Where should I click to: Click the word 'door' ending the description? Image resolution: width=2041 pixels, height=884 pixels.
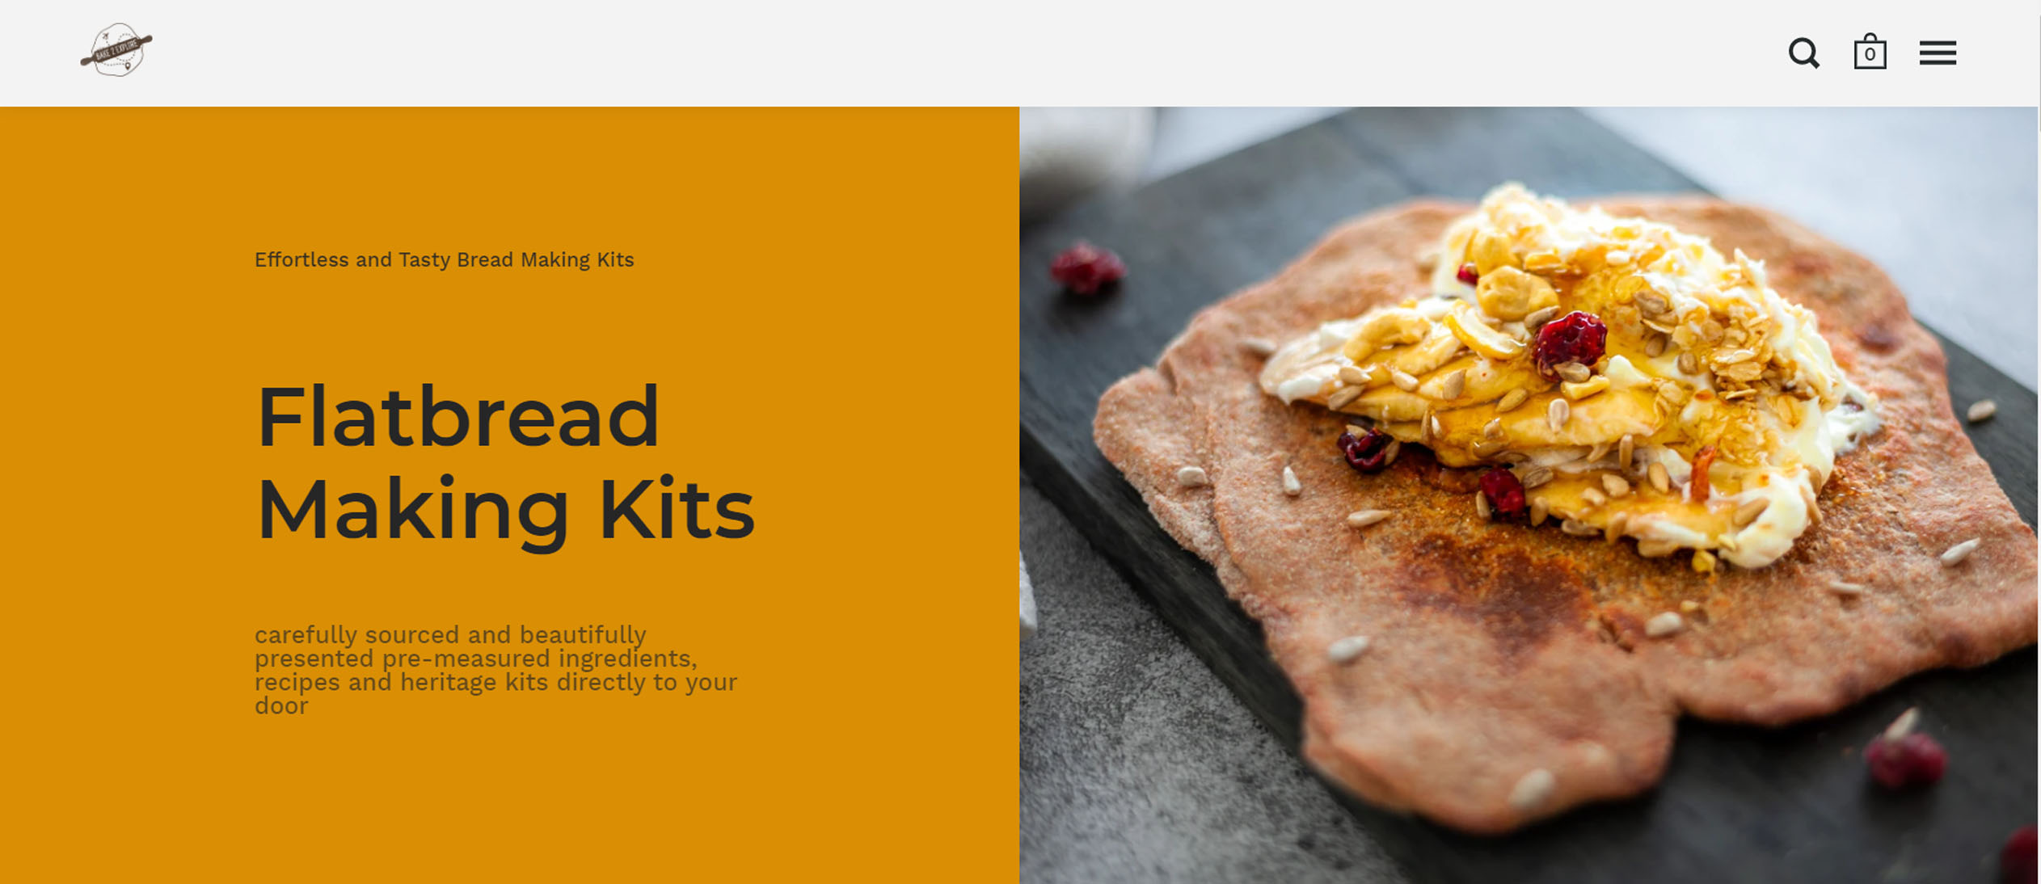pos(281,706)
